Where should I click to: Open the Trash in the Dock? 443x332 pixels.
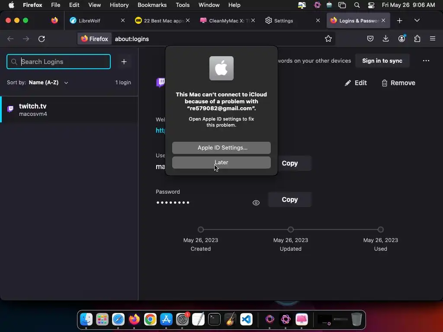click(356, 319)
